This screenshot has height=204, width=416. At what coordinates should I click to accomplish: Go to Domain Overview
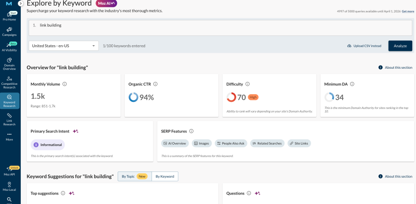coord(9,64)
